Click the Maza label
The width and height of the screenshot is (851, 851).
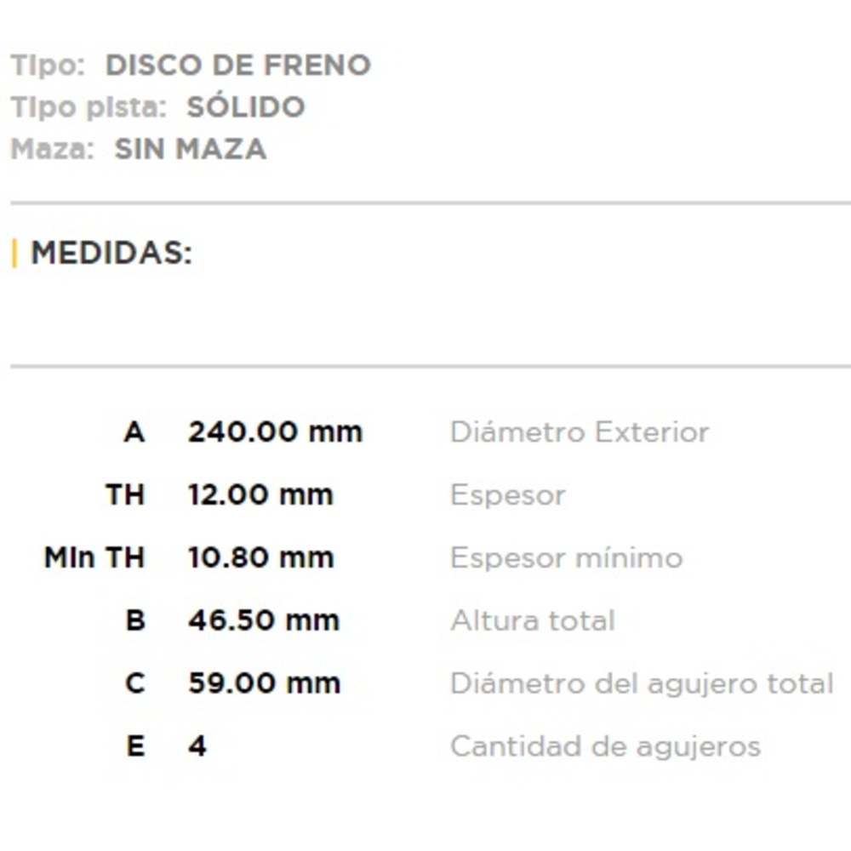[52, 149]
